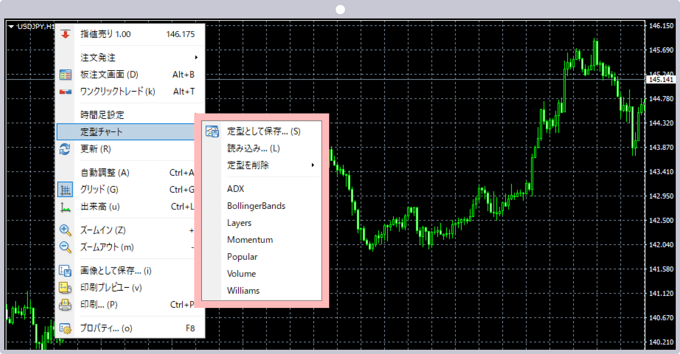
Task: Choose the ADX template from the submenu
Action: click(x=236, y=189)
